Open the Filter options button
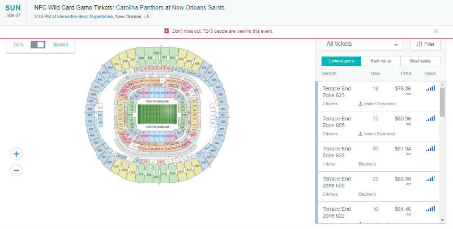The width and height of the screenshot is (453, 229). [x=425, y=44]
